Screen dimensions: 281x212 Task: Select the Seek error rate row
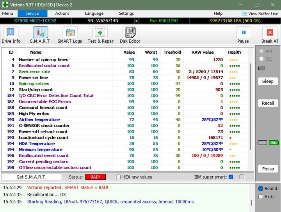point(125,72)
